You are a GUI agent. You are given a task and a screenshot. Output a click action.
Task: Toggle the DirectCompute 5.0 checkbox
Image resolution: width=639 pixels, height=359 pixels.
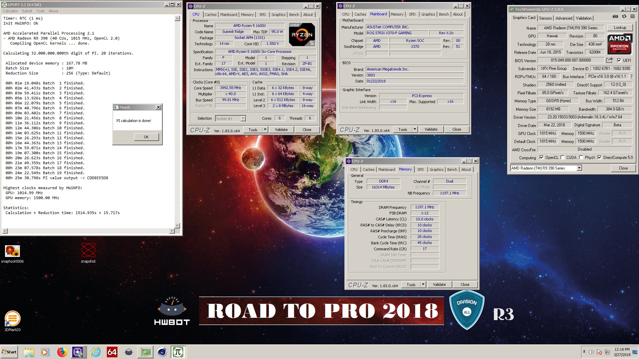click(599, 158)
